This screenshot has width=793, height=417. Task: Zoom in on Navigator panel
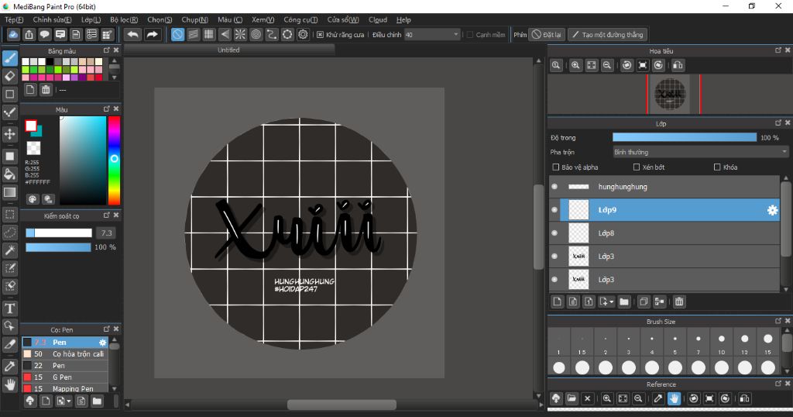point(575,65)
